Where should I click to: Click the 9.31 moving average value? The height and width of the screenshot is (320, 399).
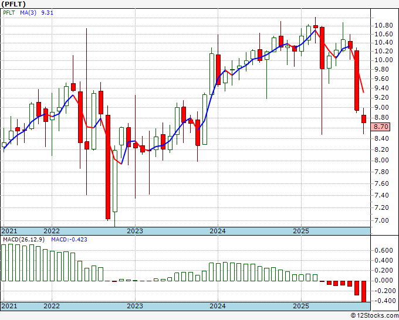(47, 12)
